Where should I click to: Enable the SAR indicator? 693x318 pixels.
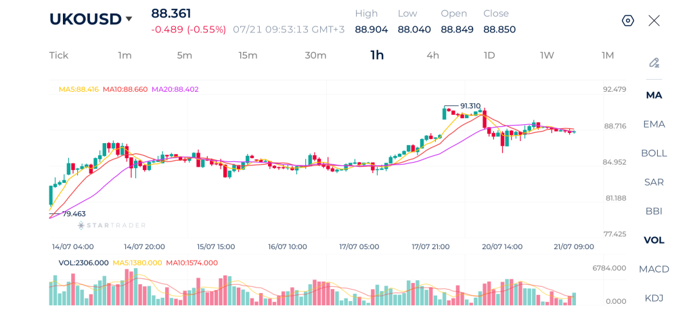[x=654, y=182]
